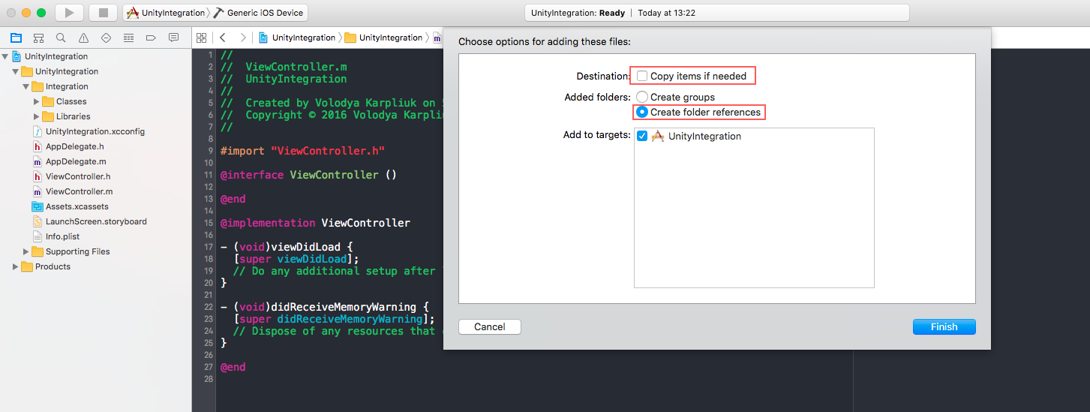Switch to the Symbol navigator
1090x412 pixels.
pyautogui.click(x=38, y=38)
